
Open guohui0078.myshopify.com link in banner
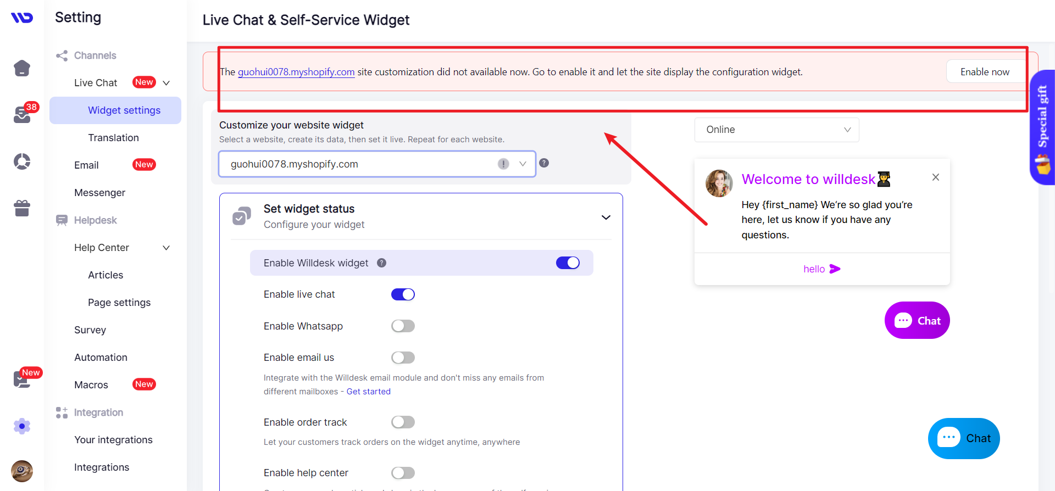pyautogui.click(x=296, y=72)
